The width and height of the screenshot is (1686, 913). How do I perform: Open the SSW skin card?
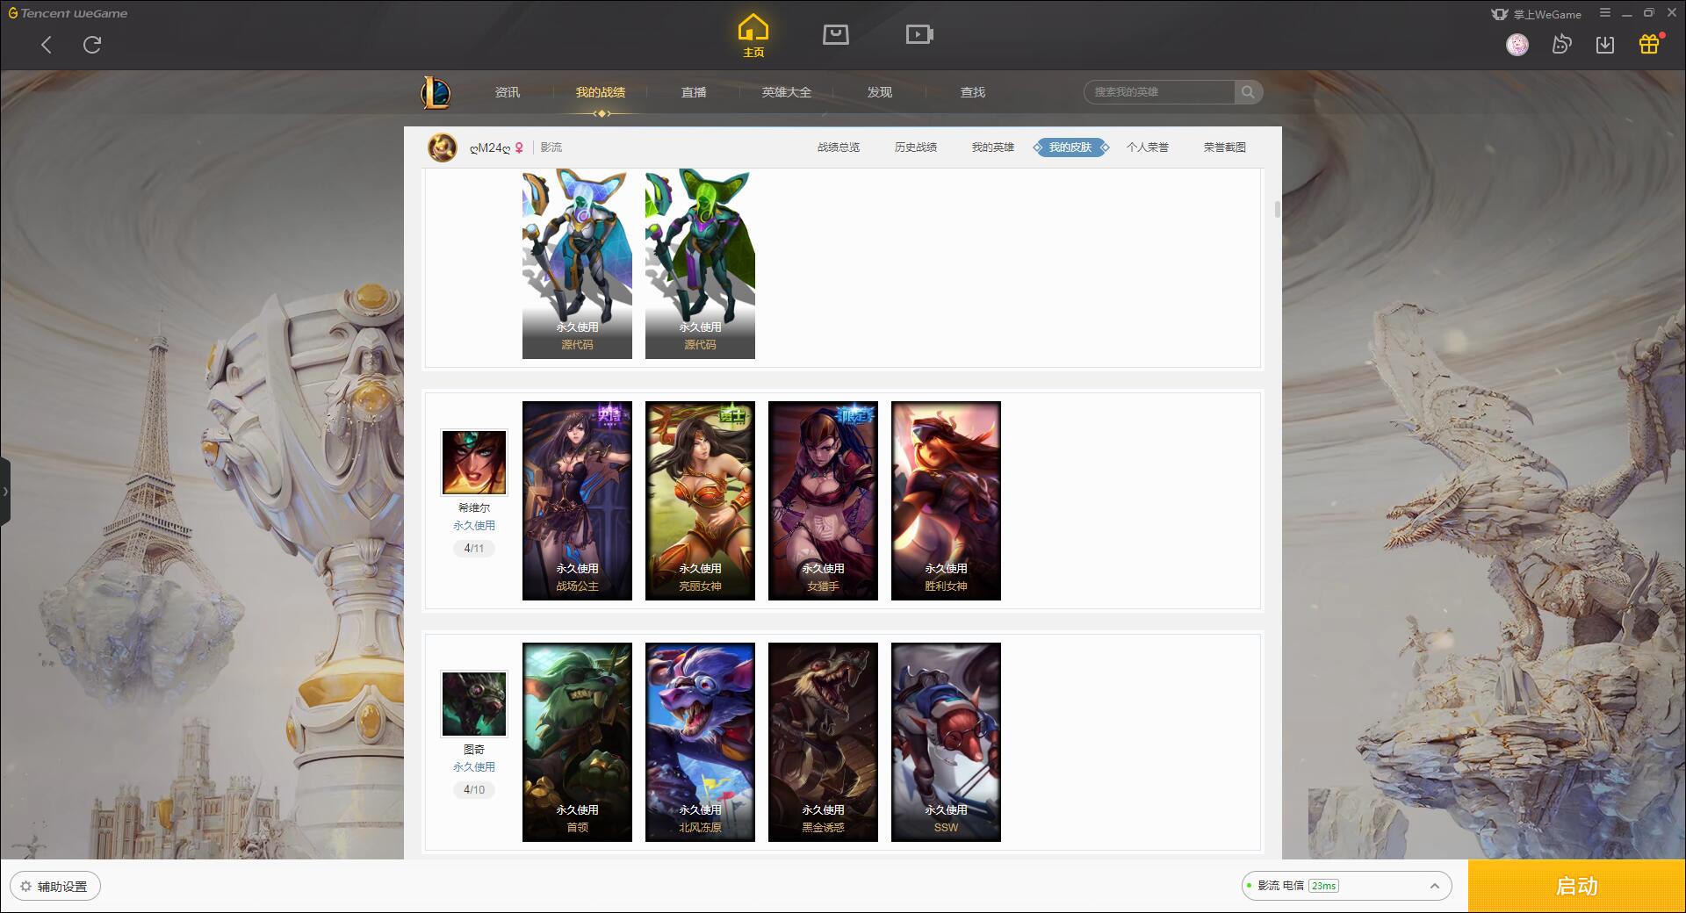[946, 742]
